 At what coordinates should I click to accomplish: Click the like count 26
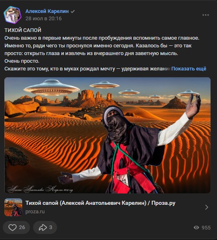(22, 227)
